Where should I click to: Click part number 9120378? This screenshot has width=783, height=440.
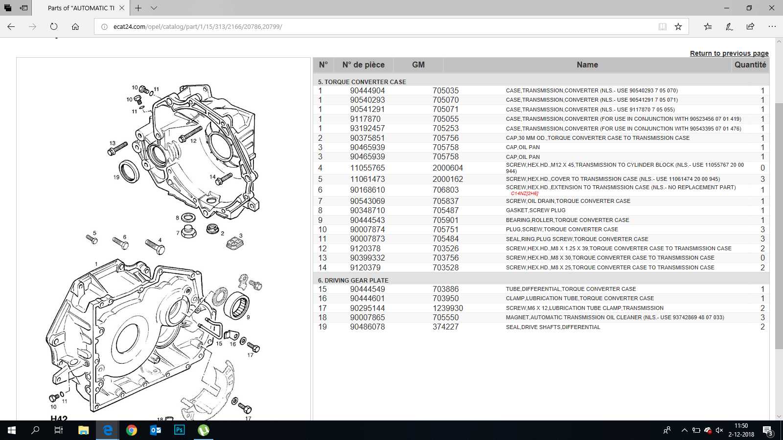(365, 248)
